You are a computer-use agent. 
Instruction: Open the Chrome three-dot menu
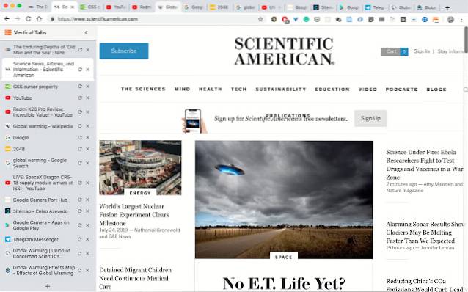(x=461, y=19)
